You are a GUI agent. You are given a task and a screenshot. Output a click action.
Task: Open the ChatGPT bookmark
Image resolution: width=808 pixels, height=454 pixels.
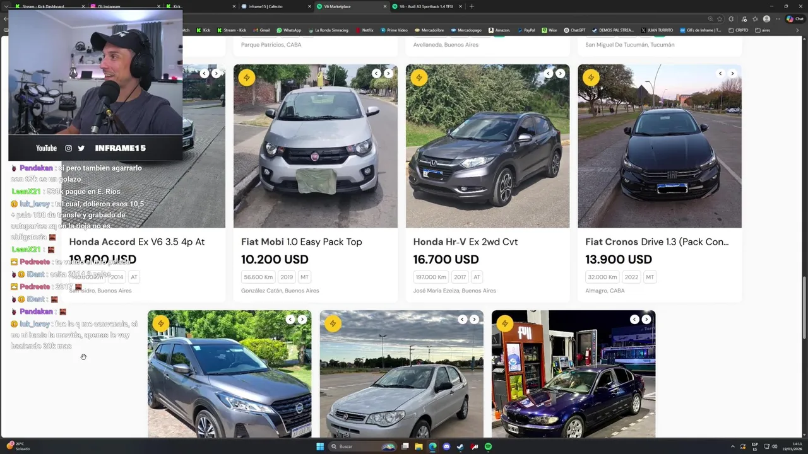tap(574, 30)
